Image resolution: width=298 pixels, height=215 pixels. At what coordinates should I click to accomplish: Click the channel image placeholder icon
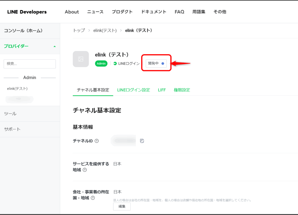pyautogui.click(x=81, y=59)
